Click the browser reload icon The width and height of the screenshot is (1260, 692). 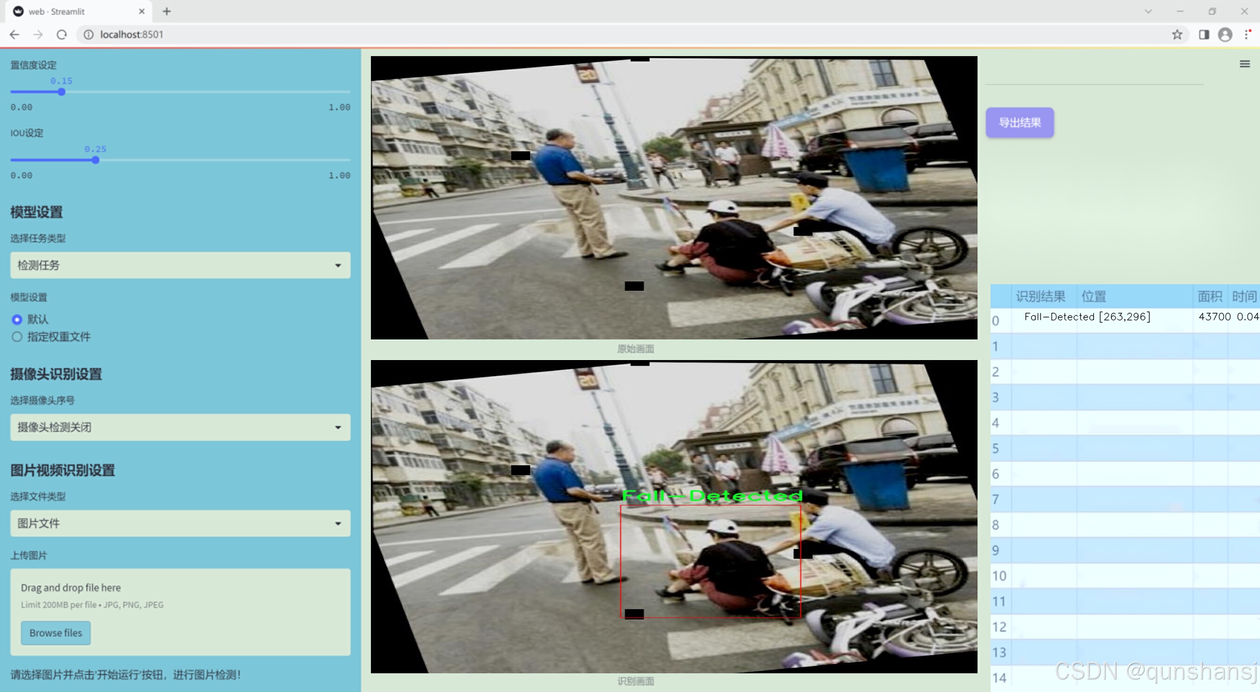[x=62, y=35]
